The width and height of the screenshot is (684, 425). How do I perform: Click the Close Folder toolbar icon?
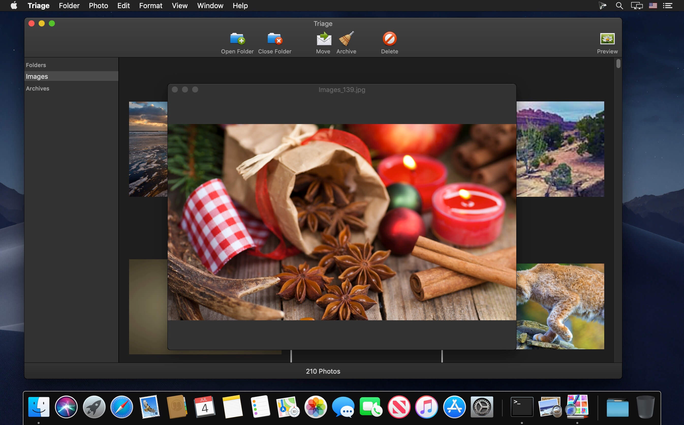point(275,39)
